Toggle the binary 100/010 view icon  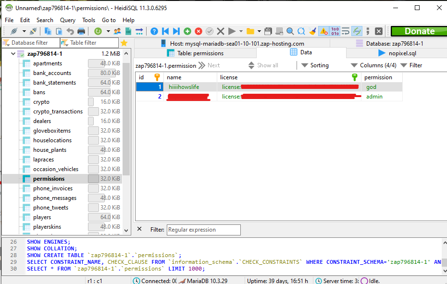click(335, 31)
